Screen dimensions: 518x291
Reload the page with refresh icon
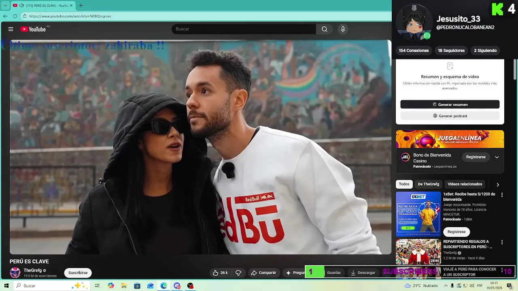[15, 16]
